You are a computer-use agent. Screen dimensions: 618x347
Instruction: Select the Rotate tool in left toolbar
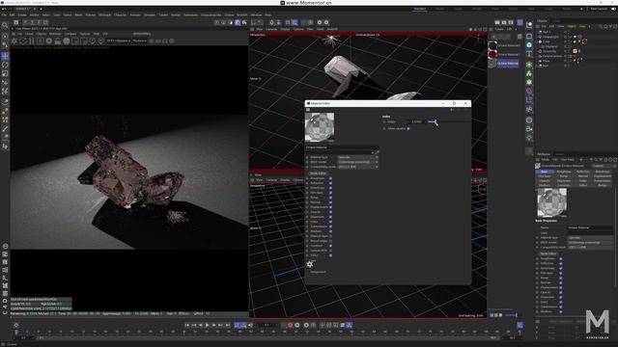(5, 65)
